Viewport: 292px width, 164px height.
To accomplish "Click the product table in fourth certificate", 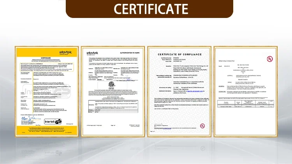I will (x=245, y=103).
